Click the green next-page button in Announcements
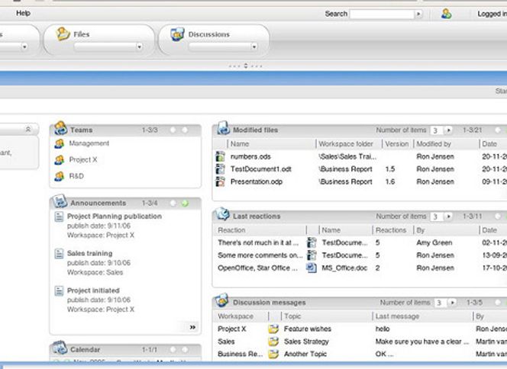Viewport: 507px width, 369px height. click(x=185, y=204)
